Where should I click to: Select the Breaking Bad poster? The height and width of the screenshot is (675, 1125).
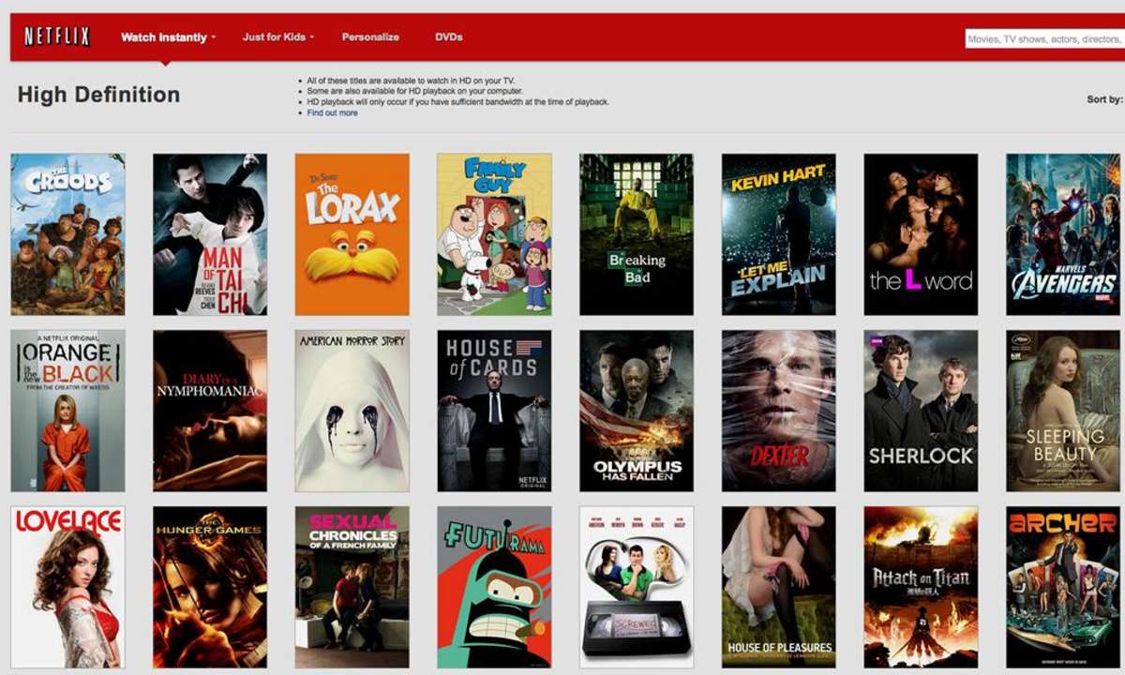pyautogui.click(x=637, y=234)
